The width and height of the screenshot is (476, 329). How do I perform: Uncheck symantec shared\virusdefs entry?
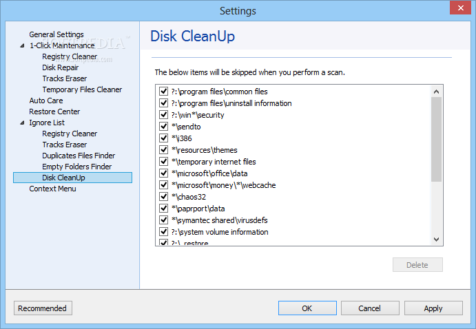pos(164,220)
